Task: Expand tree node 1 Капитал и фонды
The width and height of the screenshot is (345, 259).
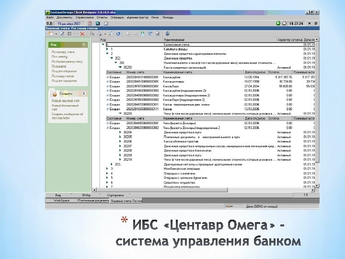Action: 107,49
